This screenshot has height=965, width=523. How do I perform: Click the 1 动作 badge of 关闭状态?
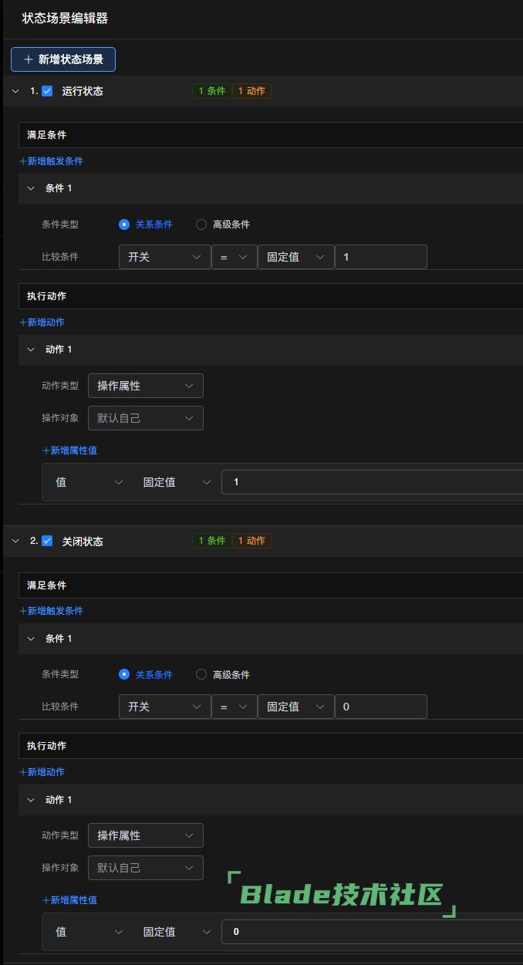pos(251,541)
